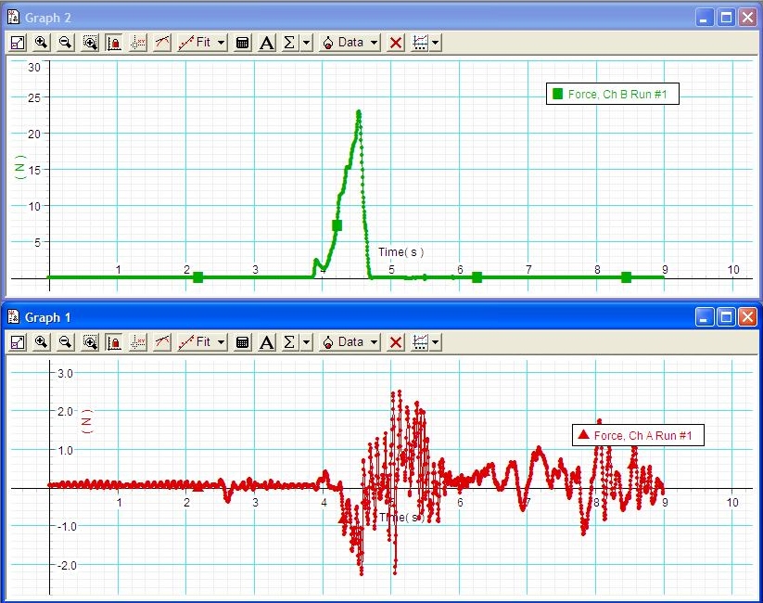Click ( N ) y-axis label in Graph 2
The image size is (763, 603).
(20, 167)
